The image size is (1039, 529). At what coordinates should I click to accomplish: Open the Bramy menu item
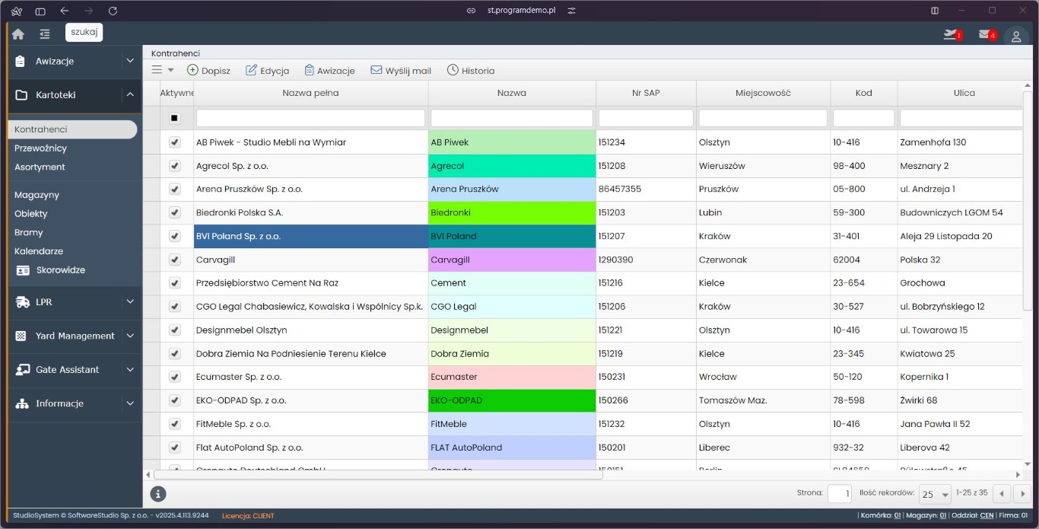coord(28,233)
